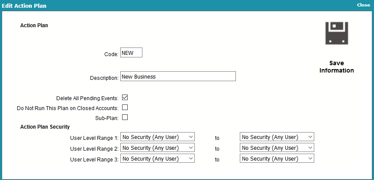Expand User Level Range 2 start dropdown
This screenshot has height=180, width=374.
[x=158, y=148]
